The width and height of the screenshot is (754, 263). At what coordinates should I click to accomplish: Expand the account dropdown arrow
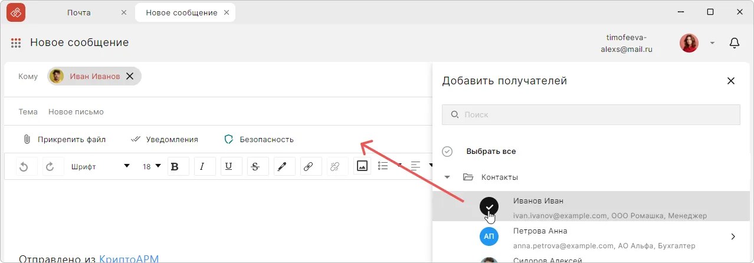tap(712, 43)
